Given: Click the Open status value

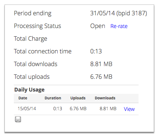Looking at the screenshot, I should [x=98, y=26].
